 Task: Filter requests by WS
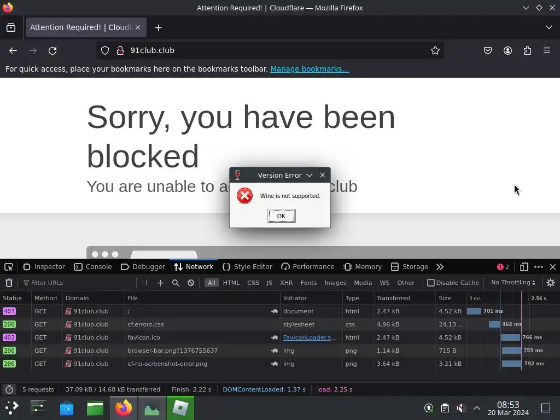384,283
